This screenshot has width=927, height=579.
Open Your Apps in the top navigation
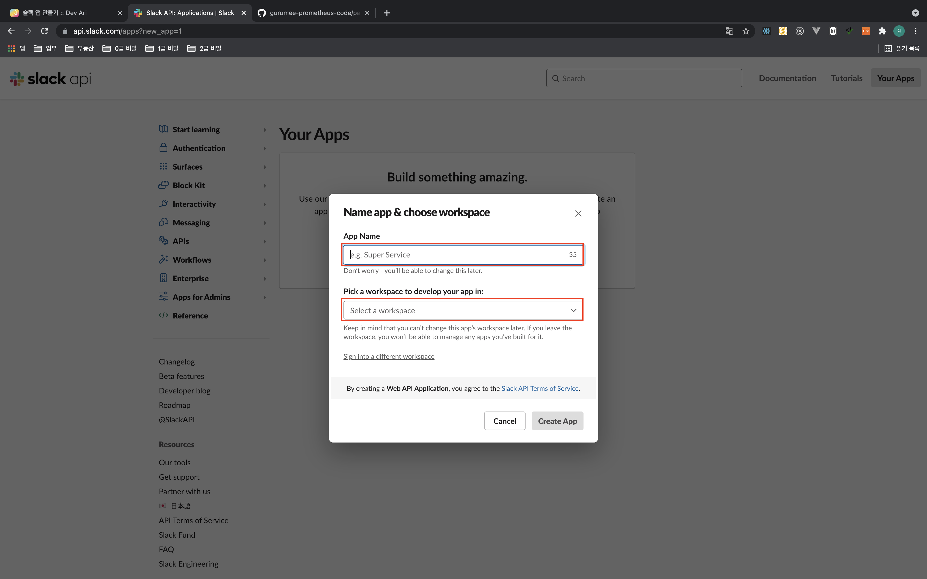(896, 78)
